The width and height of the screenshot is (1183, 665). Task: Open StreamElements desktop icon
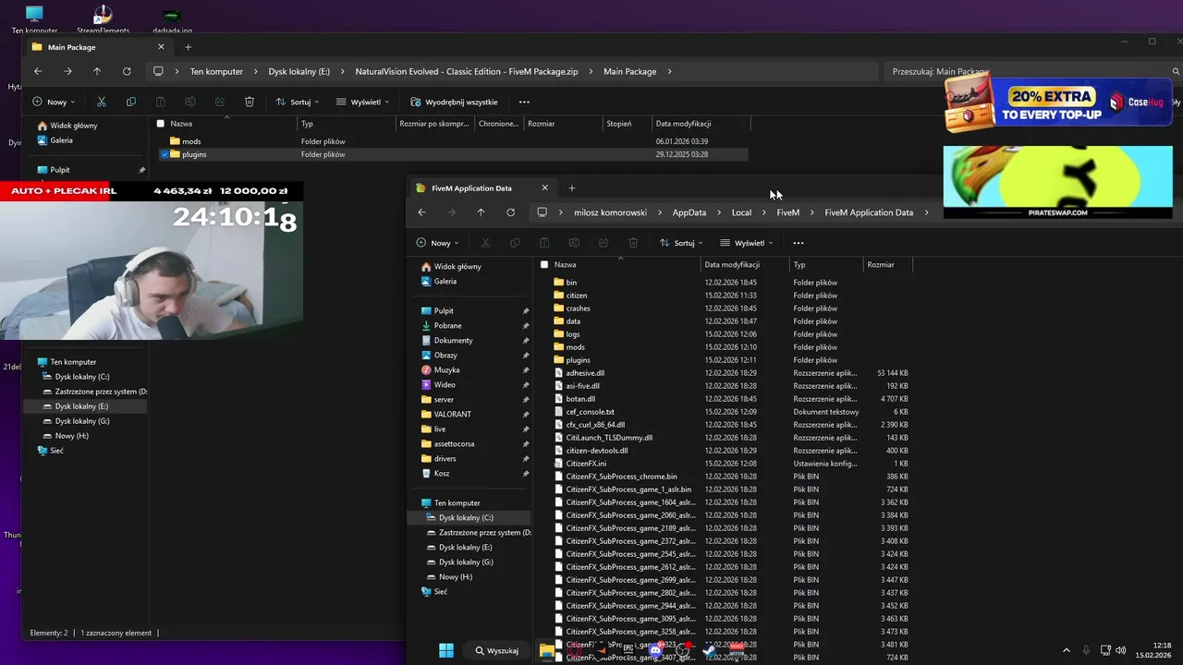click(x=103, y=18)
